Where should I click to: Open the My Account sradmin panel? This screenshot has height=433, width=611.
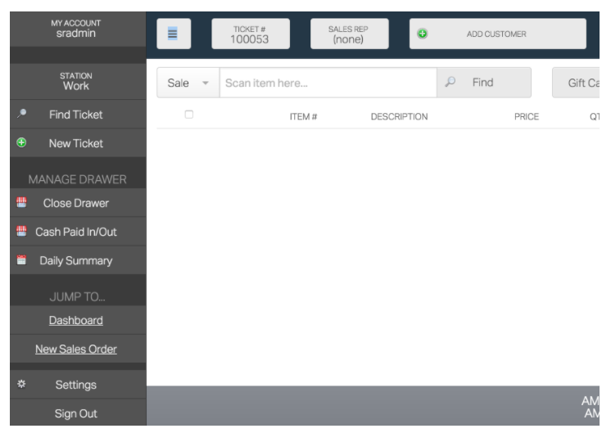click(x=75, y=28)
